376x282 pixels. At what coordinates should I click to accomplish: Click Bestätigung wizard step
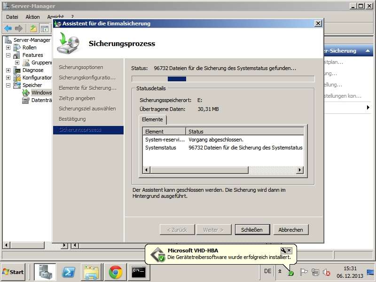[72, 119]
